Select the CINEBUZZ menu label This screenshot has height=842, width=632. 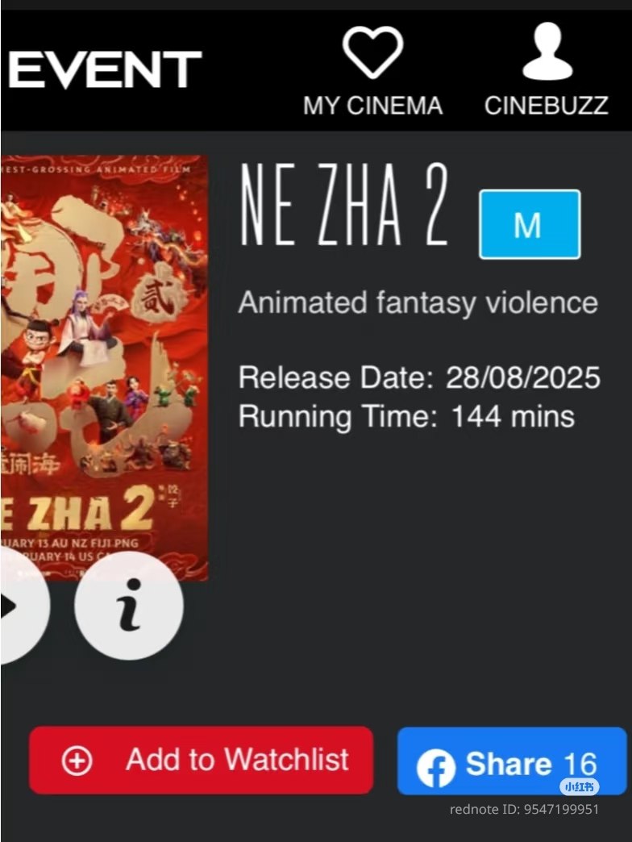[547, 105]
